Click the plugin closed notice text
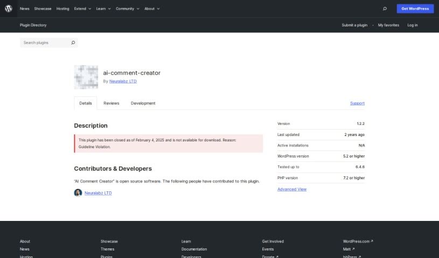This screenshot has height=258, width=439. (x=157, y=144)
